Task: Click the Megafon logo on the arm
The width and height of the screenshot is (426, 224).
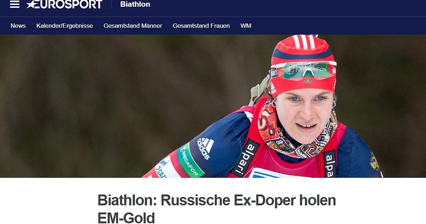Action: point(189,160)
